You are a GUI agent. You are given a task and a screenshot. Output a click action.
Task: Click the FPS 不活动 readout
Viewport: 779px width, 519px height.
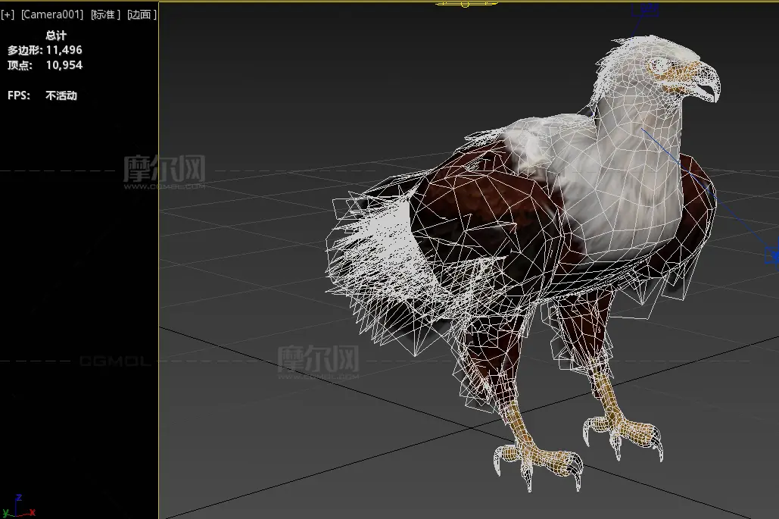(x=42, y=96)
